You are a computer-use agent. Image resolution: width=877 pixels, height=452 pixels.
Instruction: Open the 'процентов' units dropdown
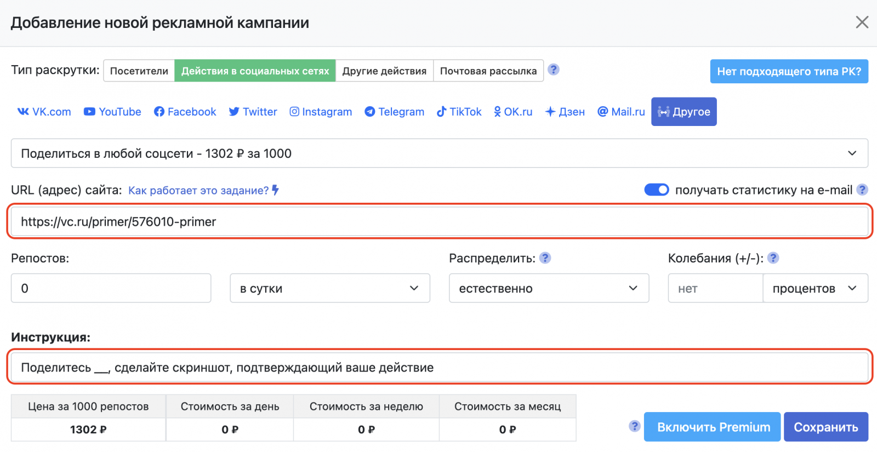[815, 288]
